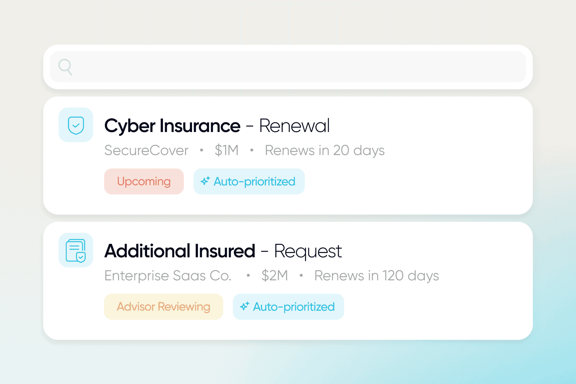Click the sparkle icon in the Additional Insured tag
576x384 pixels.
(244, 306)
